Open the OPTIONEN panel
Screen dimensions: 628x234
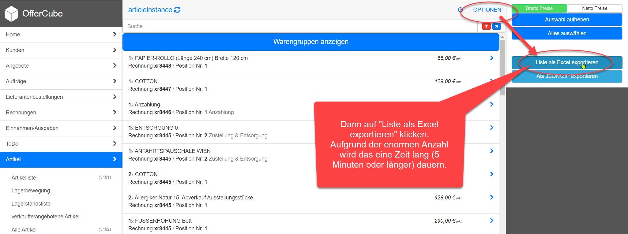487,10
